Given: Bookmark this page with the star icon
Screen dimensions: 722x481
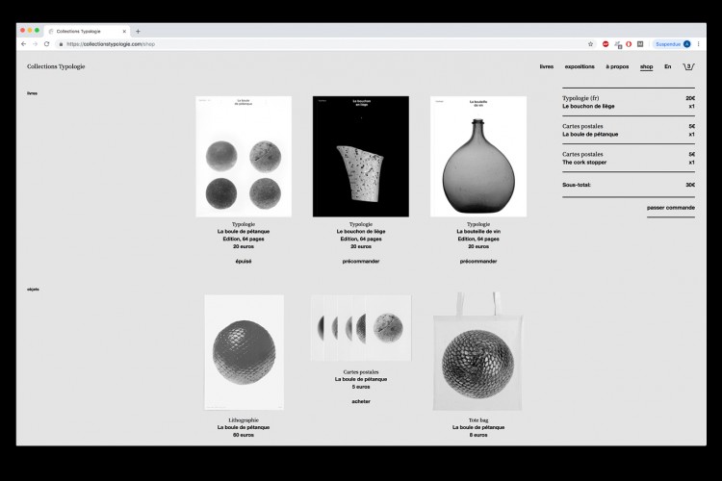Looking at the screenshot, I should coord(591,44).
